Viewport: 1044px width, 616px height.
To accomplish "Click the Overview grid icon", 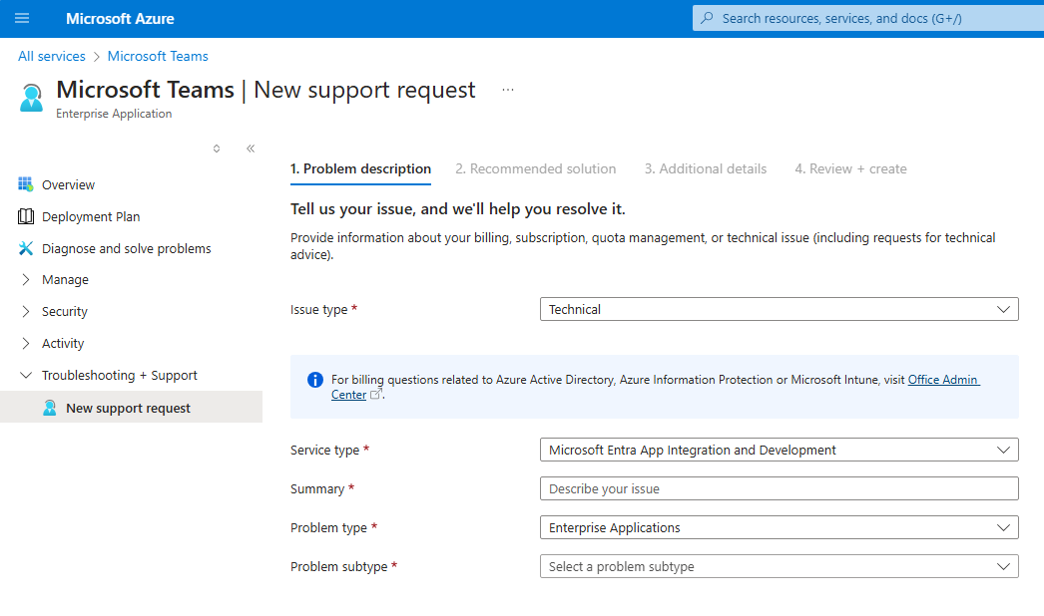I will pos(25,184).
